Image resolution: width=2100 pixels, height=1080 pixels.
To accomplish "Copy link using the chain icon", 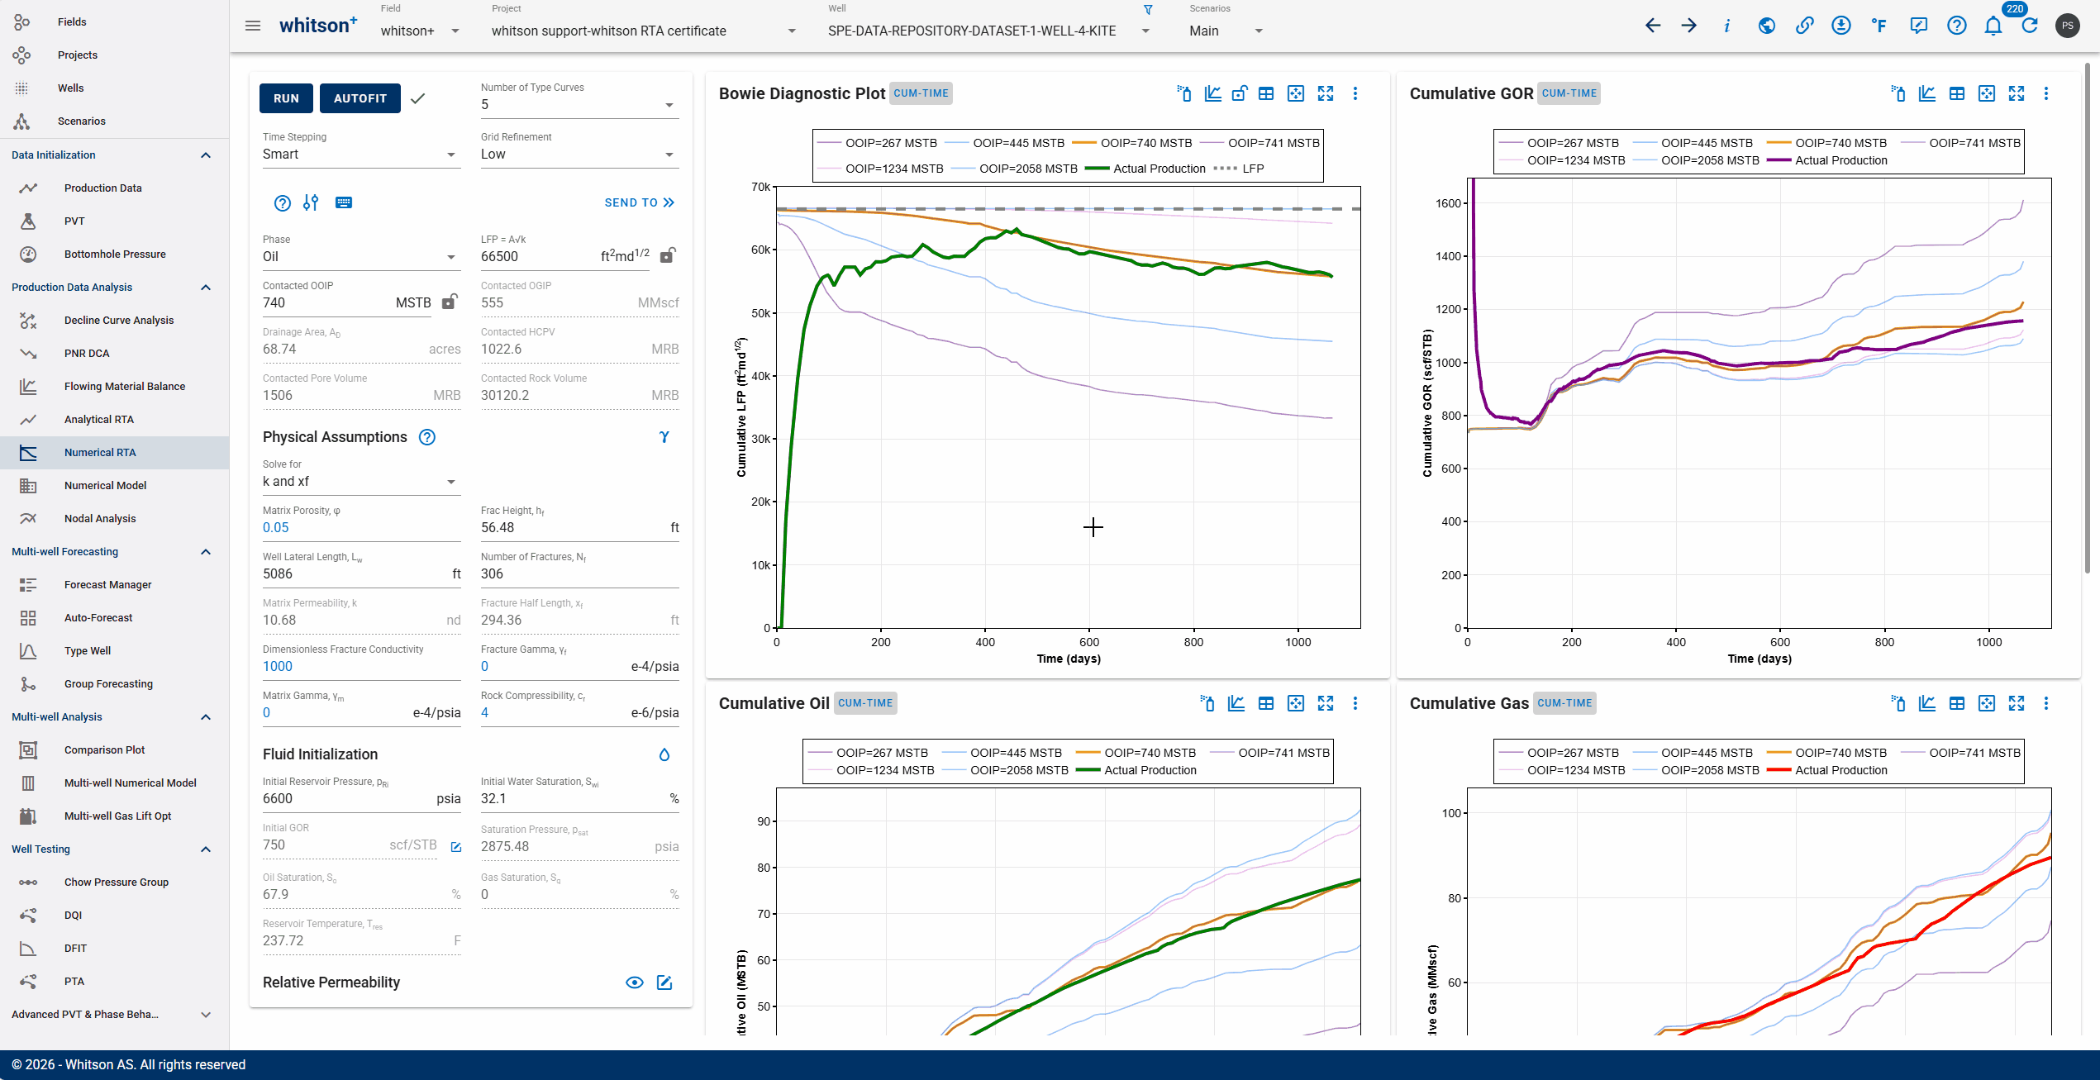I will coord(1805,26).
